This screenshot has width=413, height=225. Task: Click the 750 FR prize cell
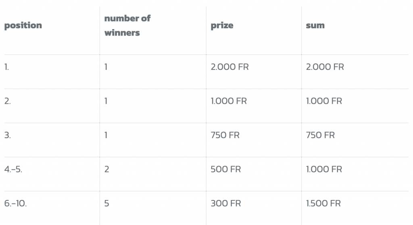(225, 135)
